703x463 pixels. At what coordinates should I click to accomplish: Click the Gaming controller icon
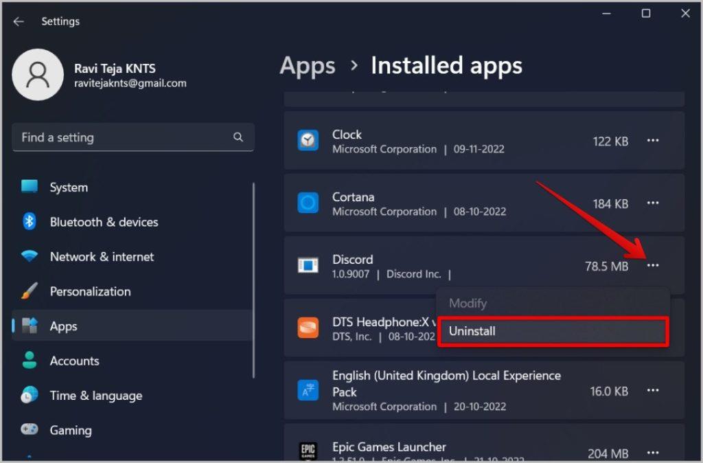[30, 429]
